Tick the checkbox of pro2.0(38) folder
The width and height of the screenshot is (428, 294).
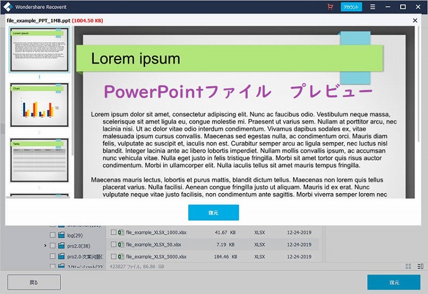tap(52, 246)
